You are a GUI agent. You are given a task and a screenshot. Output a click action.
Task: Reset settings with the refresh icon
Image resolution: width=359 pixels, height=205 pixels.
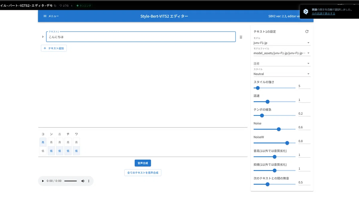pos(307,31)
